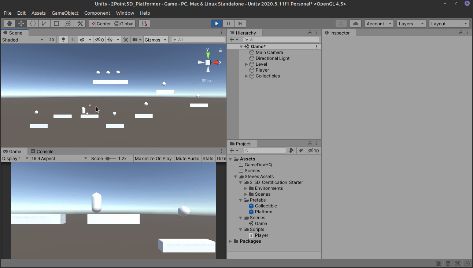This screenshot has width=473, height=268.
Task: Click Stats in the Game view toolbar
Action: [x=208, y=158]
